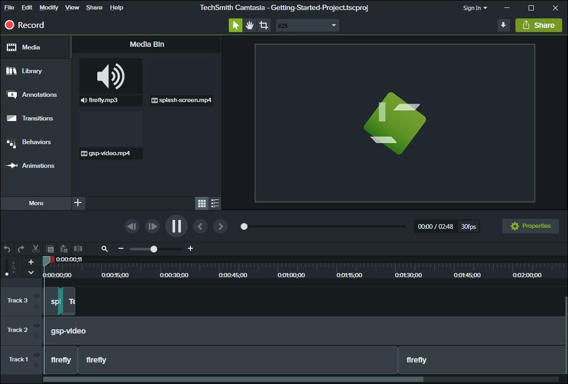The width and height of the screenshot is (568, 384).
Task: Click the 00:00 / 02:48 time display
Action: (435, 226)
